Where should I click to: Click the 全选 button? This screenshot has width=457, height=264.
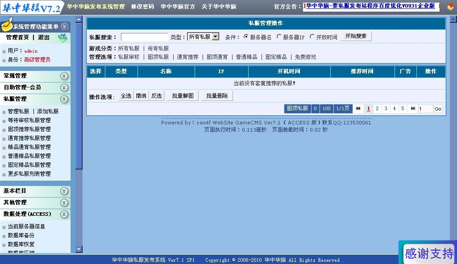tap(126, 96)
